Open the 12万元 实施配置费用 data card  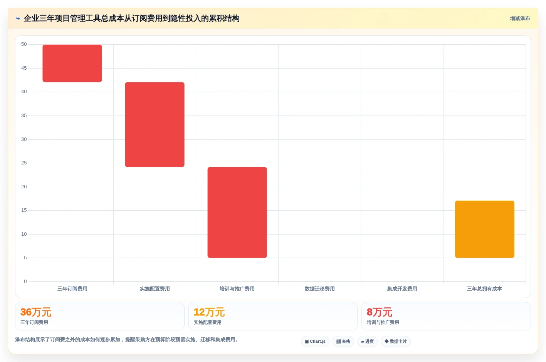(x=273, y=316)
